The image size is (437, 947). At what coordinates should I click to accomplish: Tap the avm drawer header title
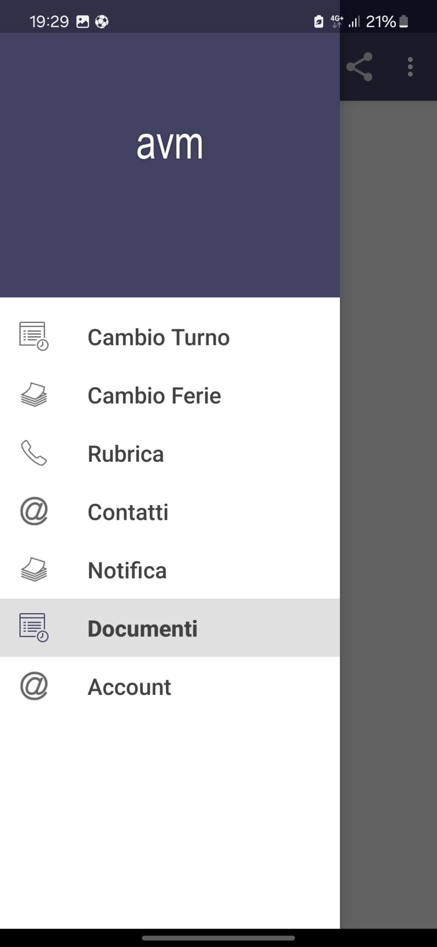click(170, 145)
